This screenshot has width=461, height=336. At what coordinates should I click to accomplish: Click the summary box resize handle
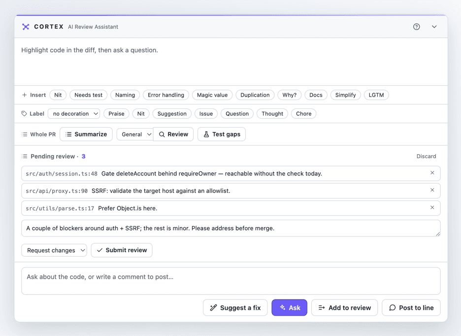438,234
